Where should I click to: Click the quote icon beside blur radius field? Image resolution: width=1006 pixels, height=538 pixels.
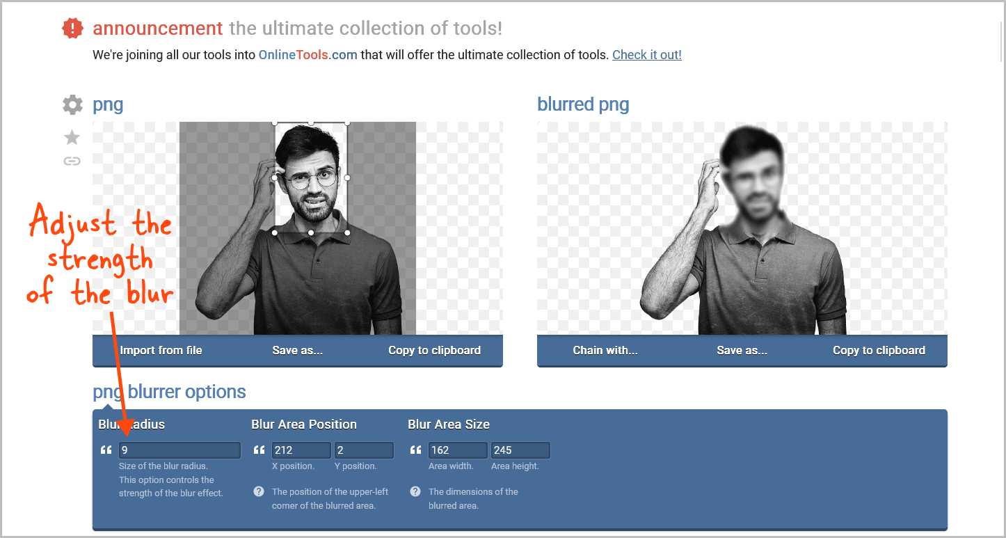106,450
